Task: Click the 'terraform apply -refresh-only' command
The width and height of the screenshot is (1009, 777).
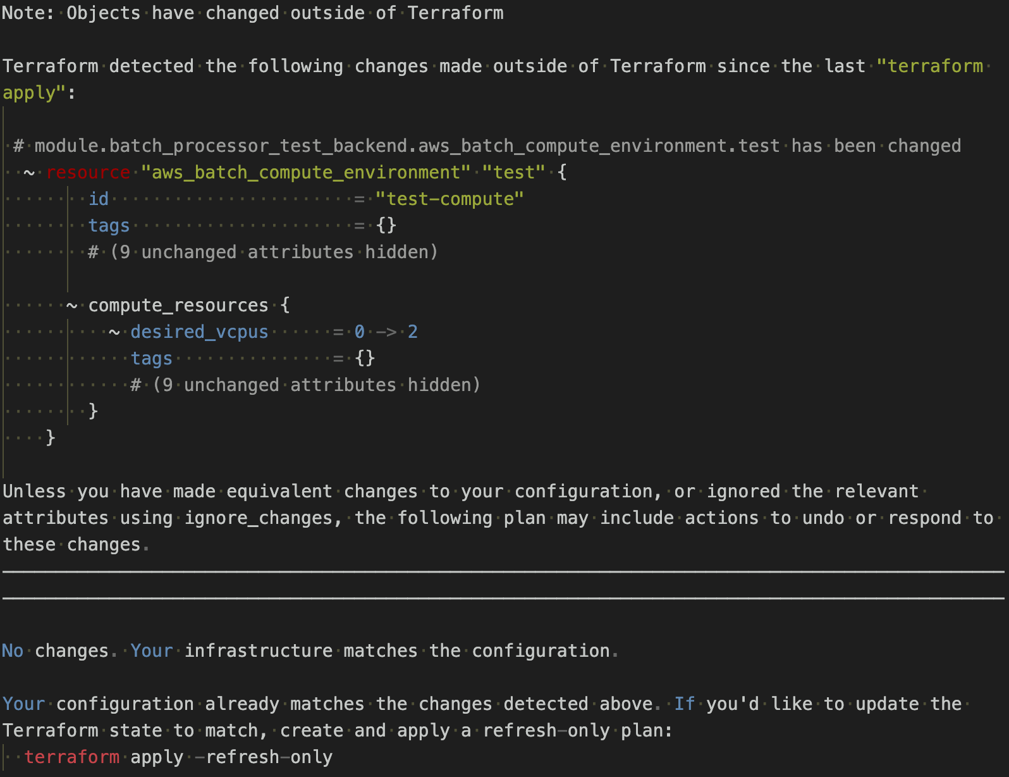Action: (x=178, y=757)
